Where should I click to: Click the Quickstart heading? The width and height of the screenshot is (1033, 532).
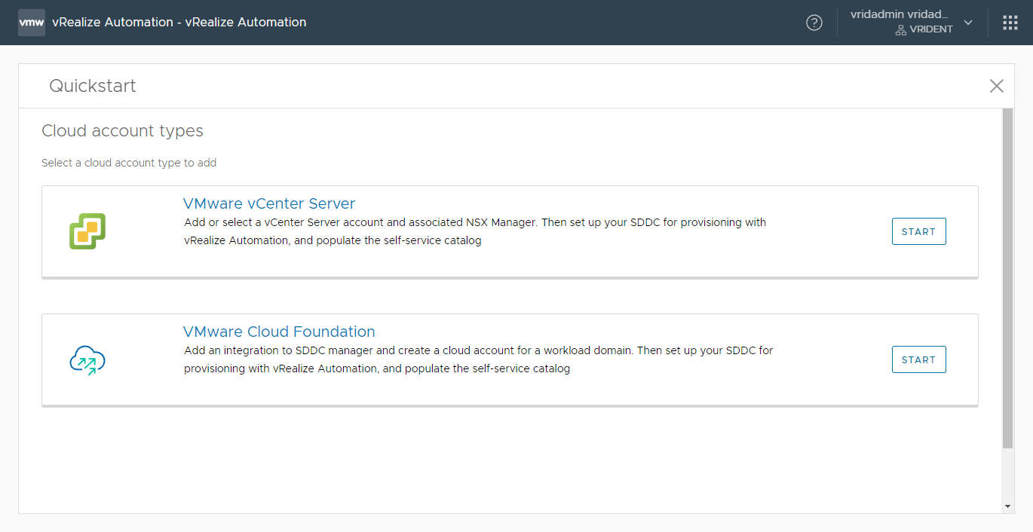[93, 86]
